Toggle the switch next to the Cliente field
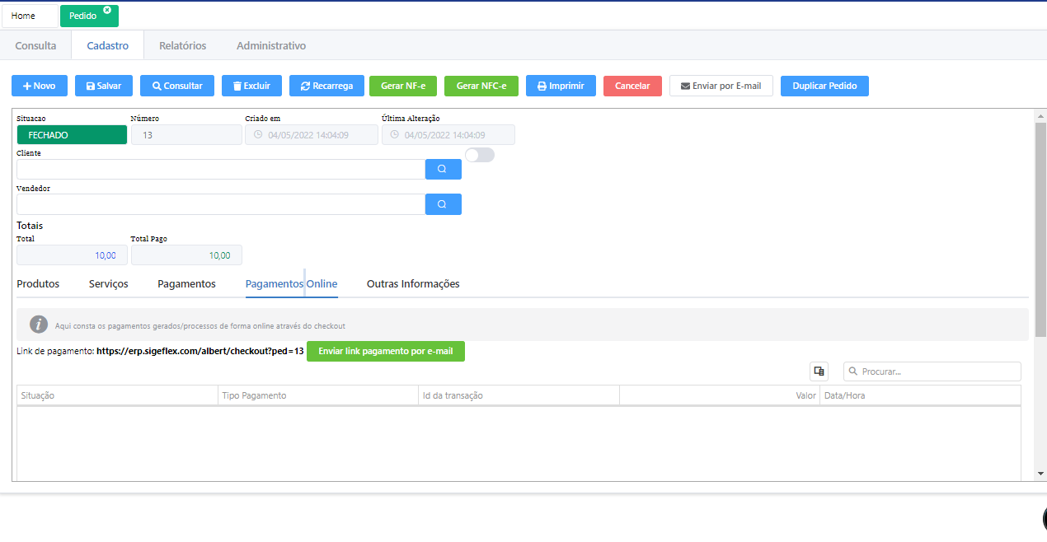Screen dimensions: 1047x542 479,155
